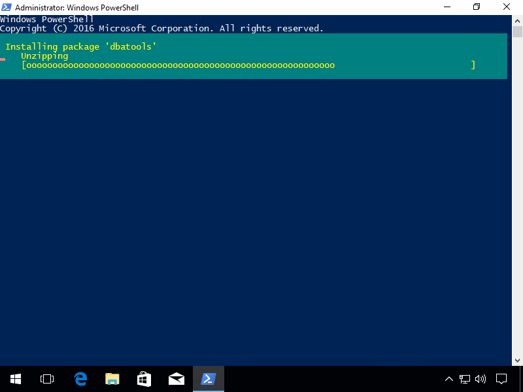Show hidden system tray icons
Image resolution: width=523 pixels, height=392 pixels.
pyautogui.click(x=449, y=379)
